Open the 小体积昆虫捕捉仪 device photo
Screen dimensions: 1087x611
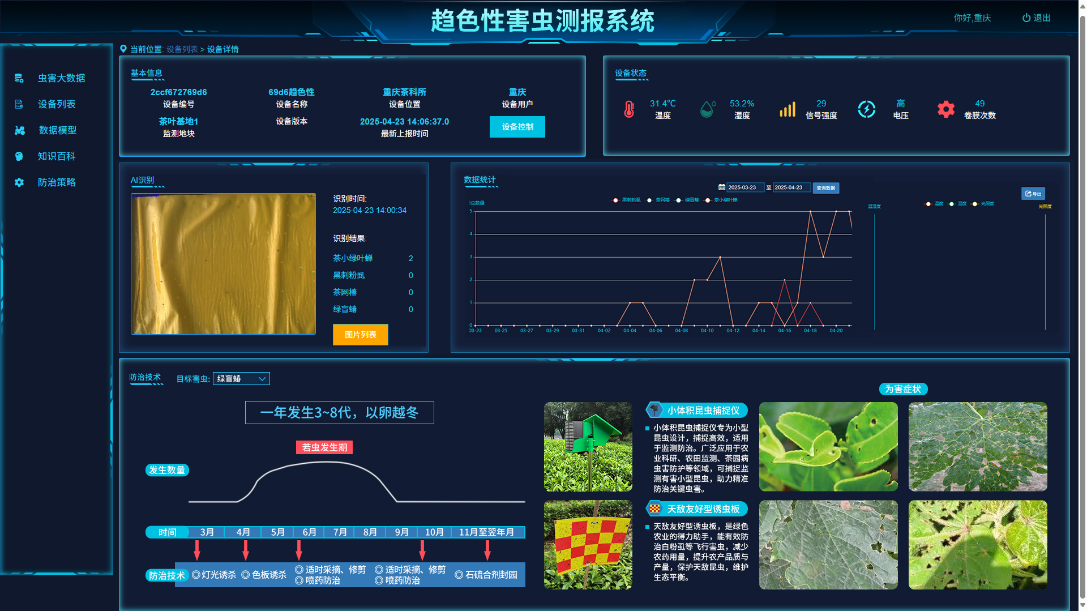[588, 447]
